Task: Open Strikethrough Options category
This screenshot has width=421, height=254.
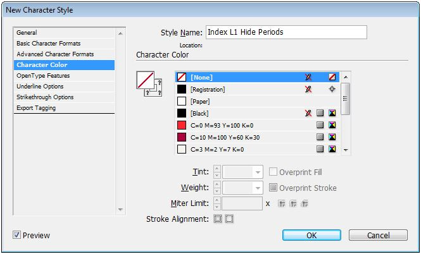Action: click(64, 97)
